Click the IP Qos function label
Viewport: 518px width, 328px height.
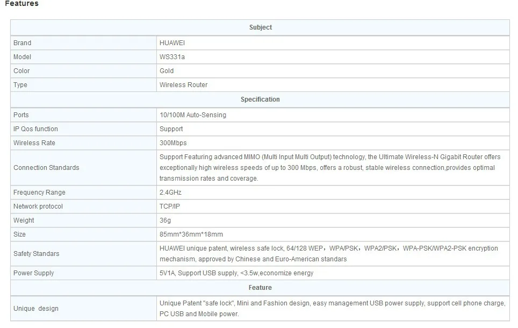coord(35,129)
